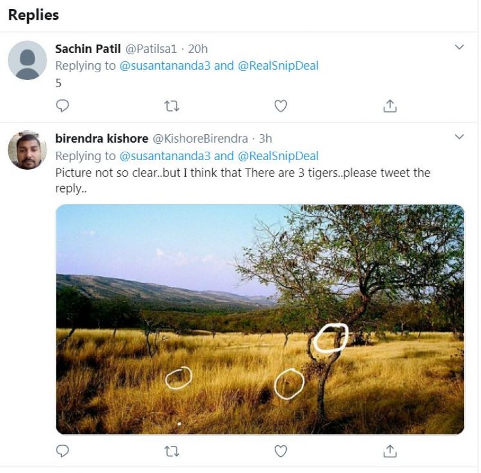Screen dimensions: 481x473
Task: Open the 20h timestamp link
Action: 198,49
